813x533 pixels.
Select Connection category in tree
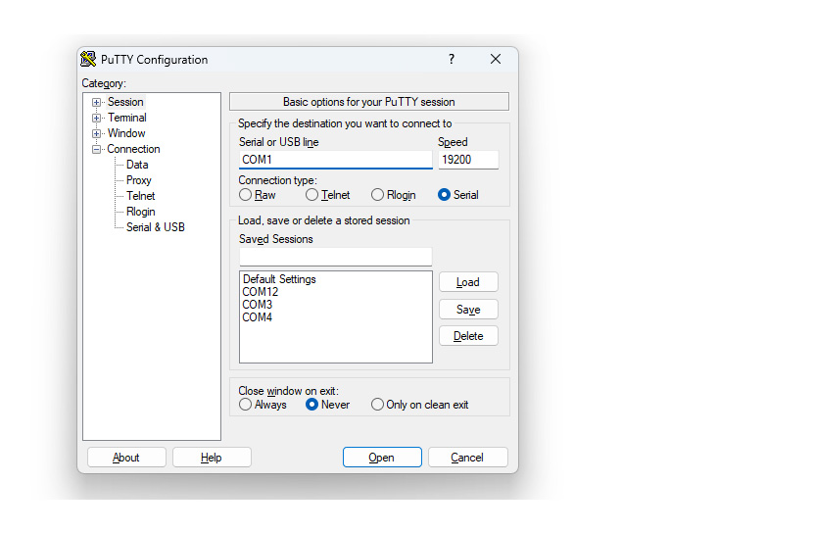tap(134, 149)
